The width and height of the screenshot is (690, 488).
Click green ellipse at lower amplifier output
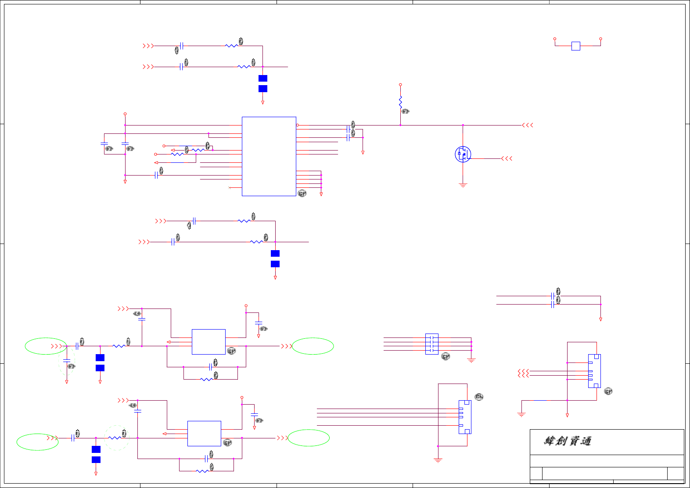click(x=309, y=438)
